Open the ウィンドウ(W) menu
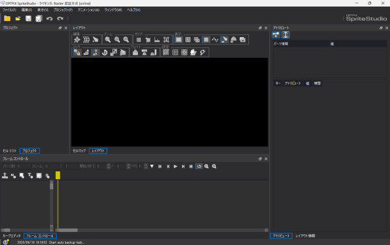Screen dimensions: 390x245 113,10
